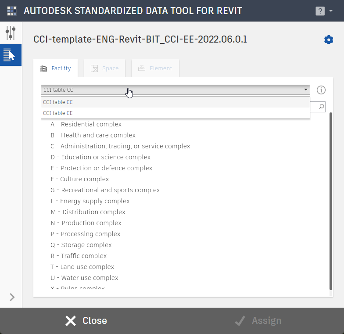Select R - Traffic complex
344x334 pixels.
(x=79, y=256)
